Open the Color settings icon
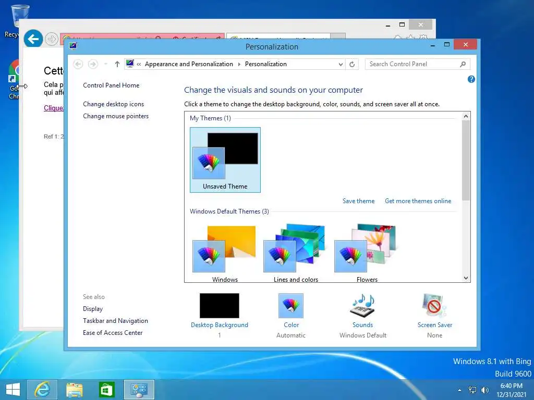Viewport: 534px width, 400px height. click(291, 305)
